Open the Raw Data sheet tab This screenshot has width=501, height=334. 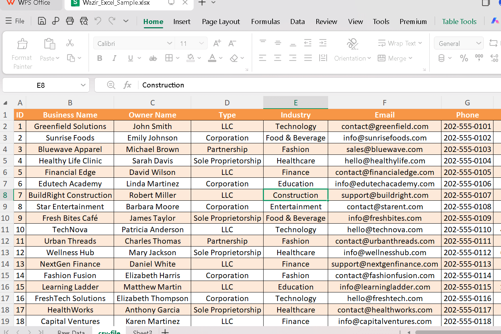click(71, 332)
